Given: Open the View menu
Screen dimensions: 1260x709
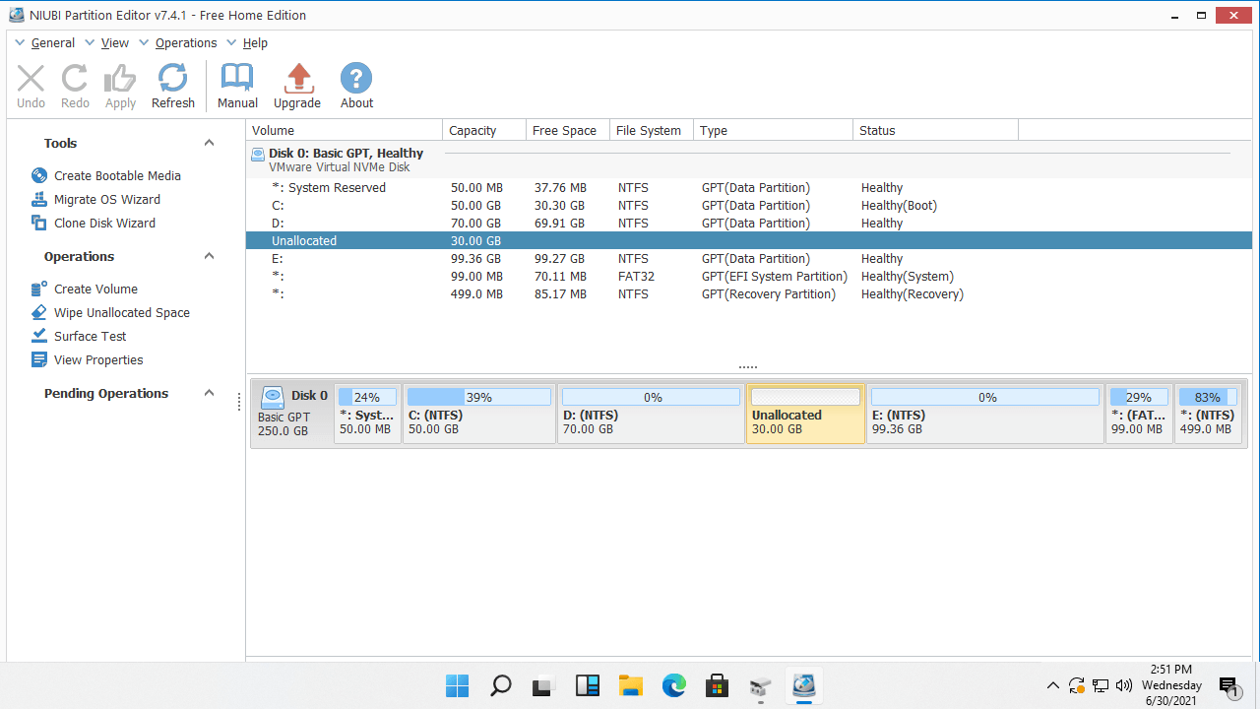Looking at the screenshot, I should [115, 42].
